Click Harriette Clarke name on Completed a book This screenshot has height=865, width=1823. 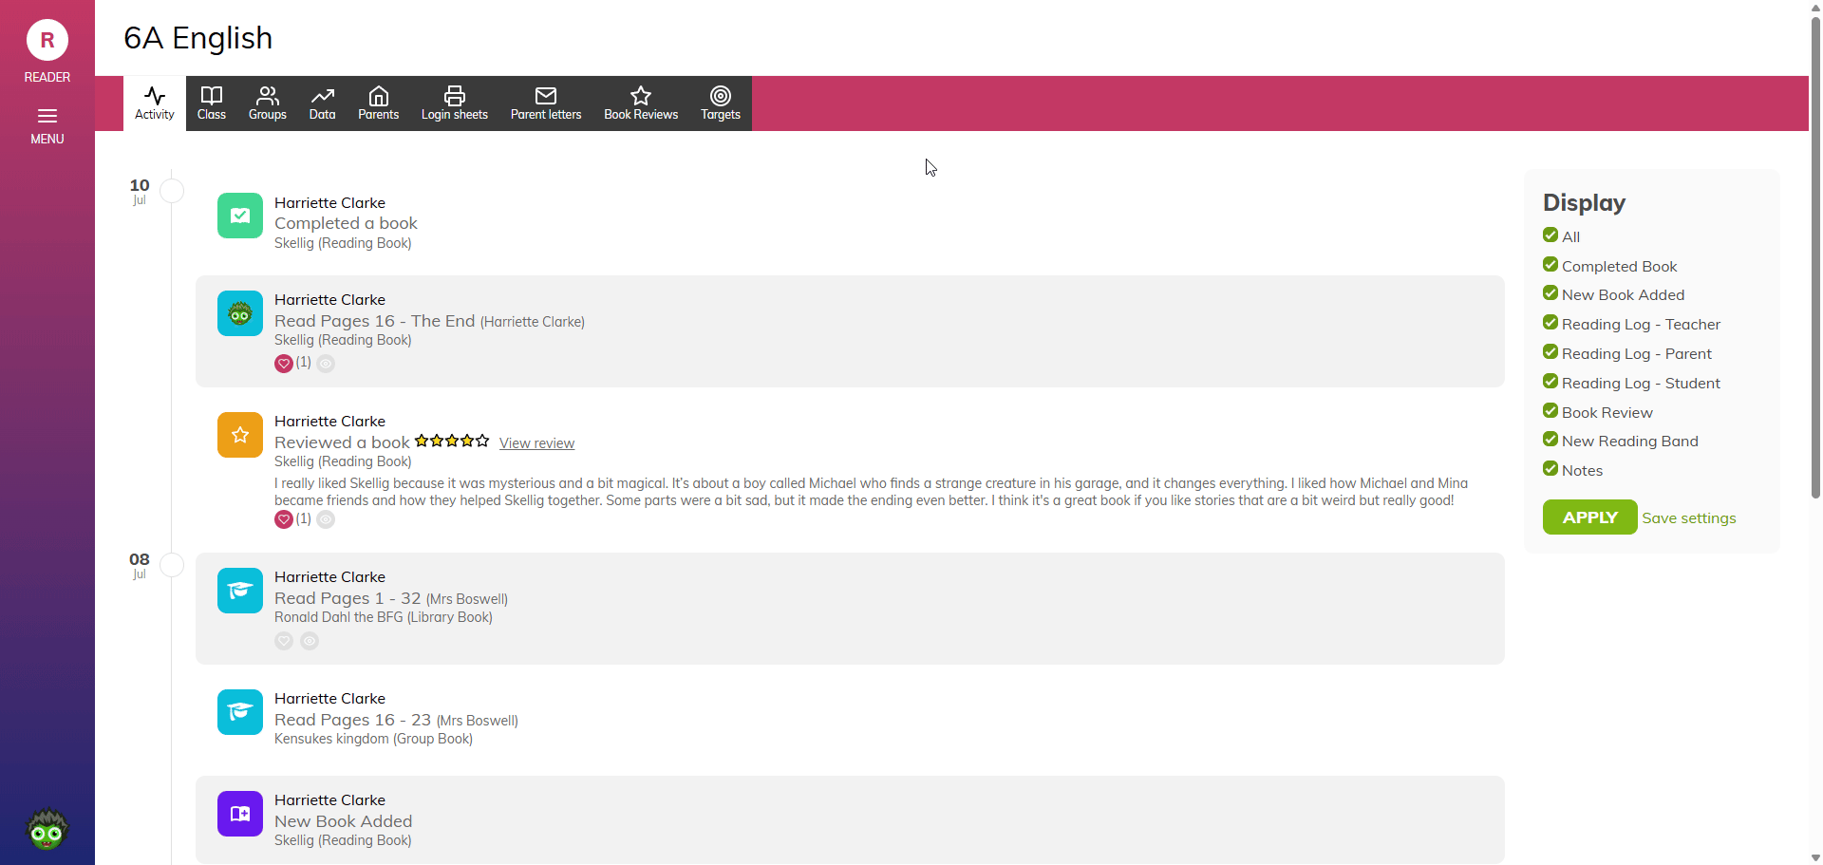(x=329, y=203)
